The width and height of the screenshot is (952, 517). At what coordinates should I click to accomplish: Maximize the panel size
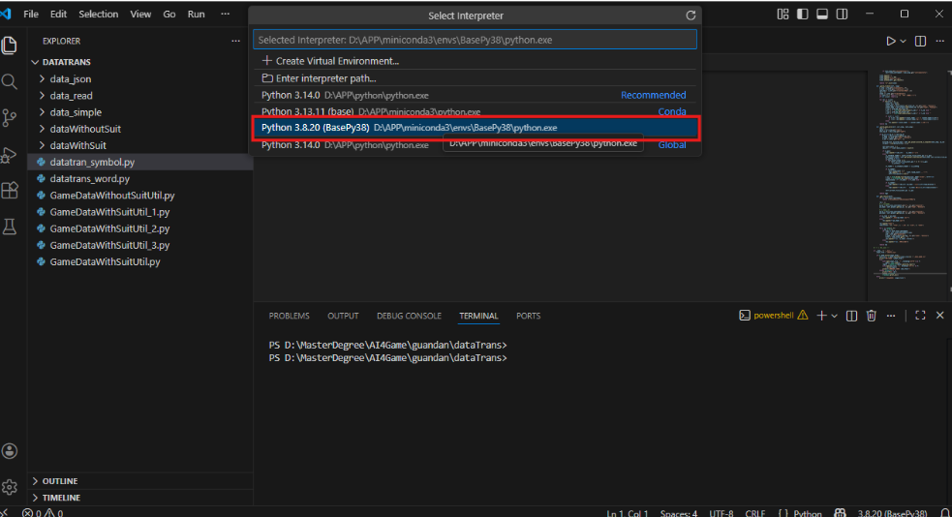pos(920,316)
